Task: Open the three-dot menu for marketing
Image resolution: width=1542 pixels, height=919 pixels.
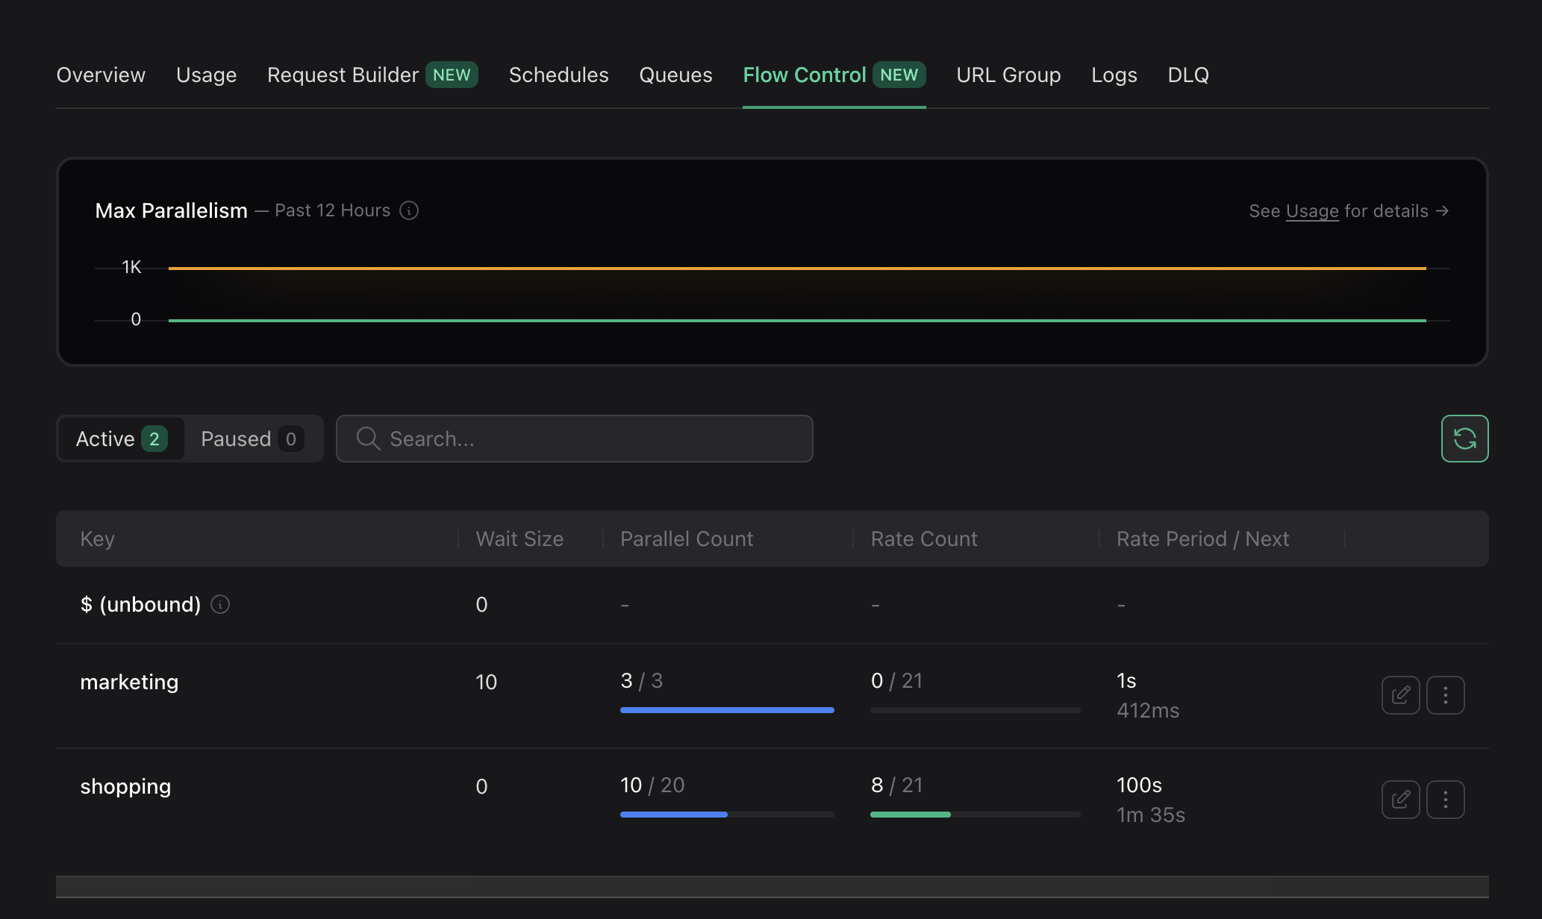Action: pos(1445,695)
